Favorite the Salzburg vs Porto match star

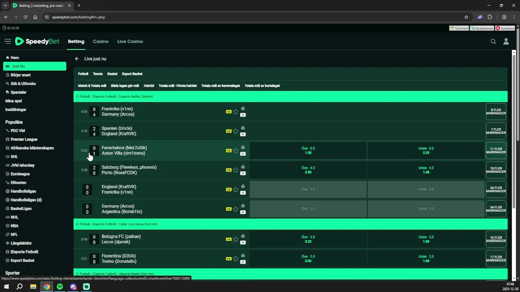236,170
